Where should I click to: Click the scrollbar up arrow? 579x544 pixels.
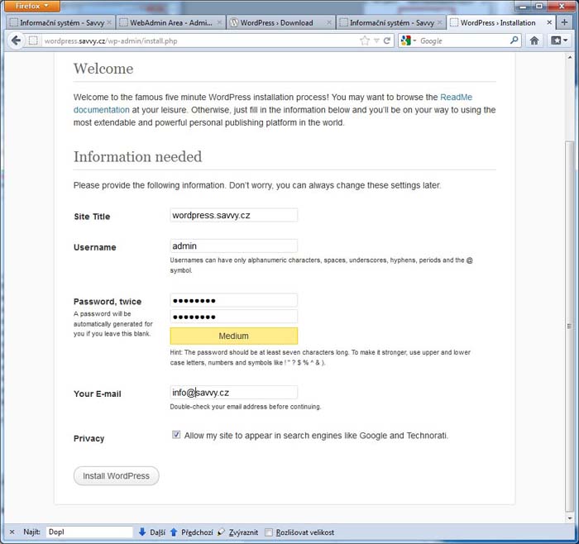(x=569, y=58)
